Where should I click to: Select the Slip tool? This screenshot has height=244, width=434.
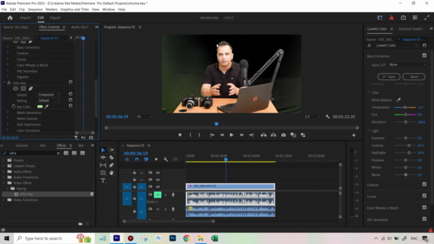pyautogui.click(x=103, y=165)
